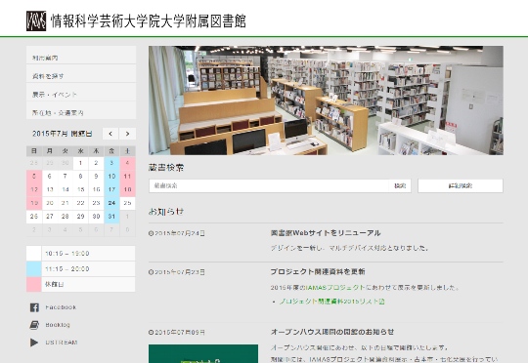Viewport: 528px width, 363px height.
Task: Click the date 2015年07月09日
Action: tap(180, 332)
